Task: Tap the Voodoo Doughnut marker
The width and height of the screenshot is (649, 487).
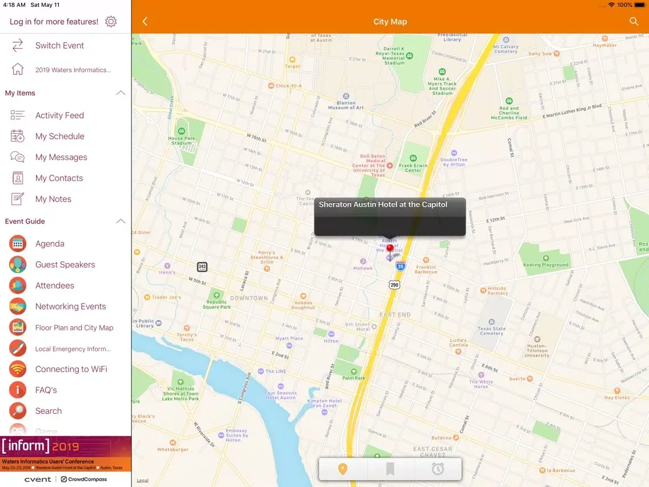Action: (x=303, y=296)
